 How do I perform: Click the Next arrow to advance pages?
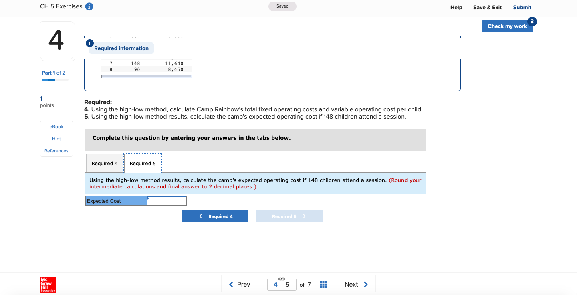(x=366, y=284)
